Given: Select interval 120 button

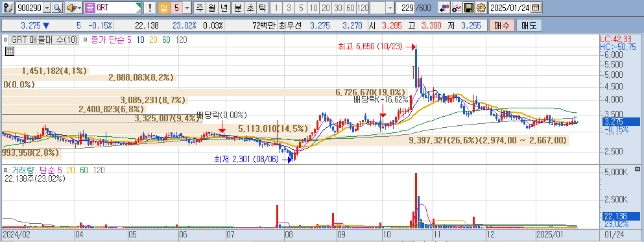Looking at the screenshot, I should click(363, 7).
